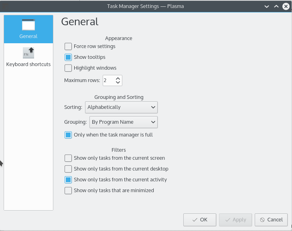Close the Task Manager Settings window
292x231 pixels.
(x=286, y=6)
